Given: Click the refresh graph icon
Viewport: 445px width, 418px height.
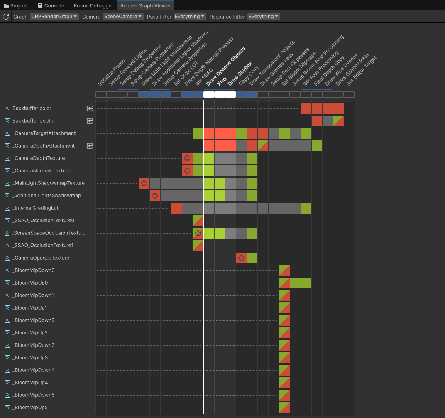Looking at the screenshot, I should click(x=6, y=17).
